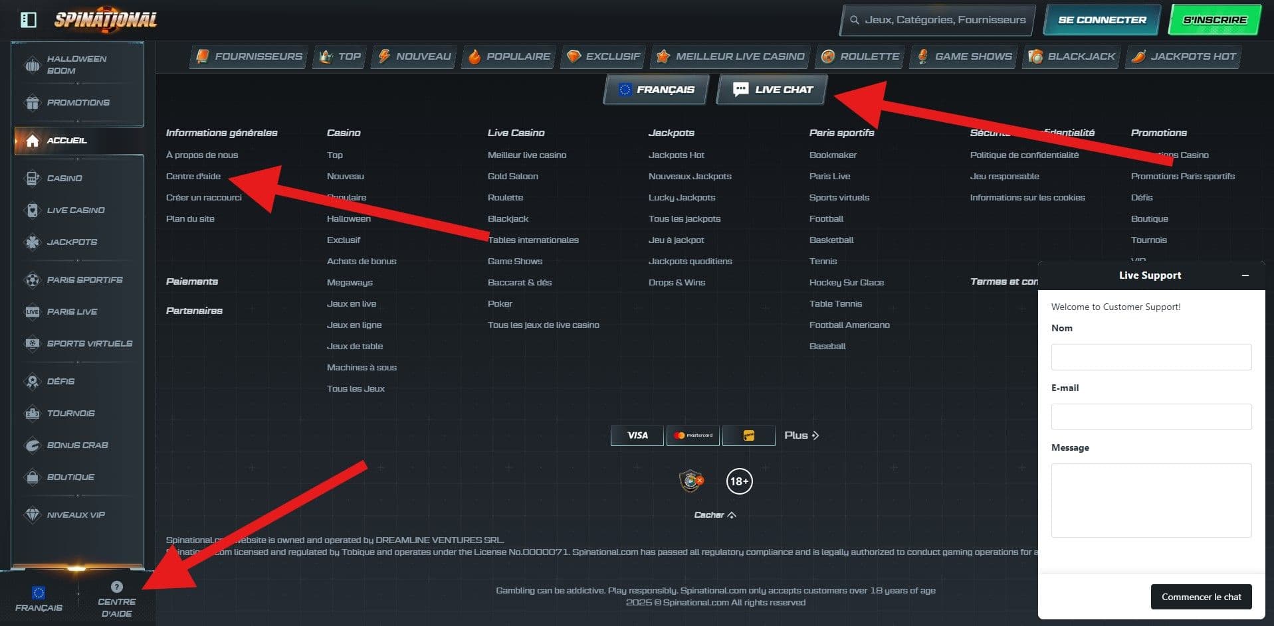Open Niveaux VIP diamond icon
The height and width of the screenshot is (626, 1274).
32,515
